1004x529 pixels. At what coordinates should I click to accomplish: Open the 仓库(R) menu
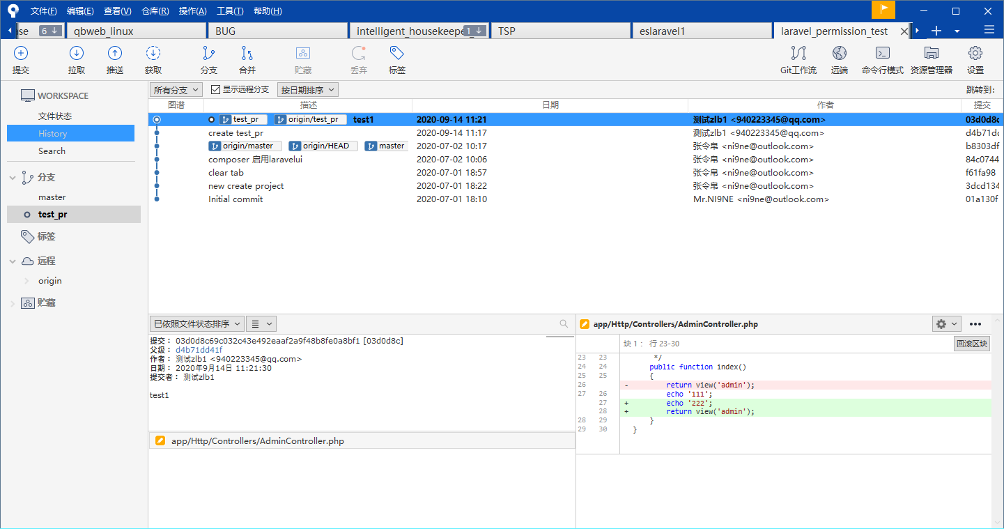155,11
